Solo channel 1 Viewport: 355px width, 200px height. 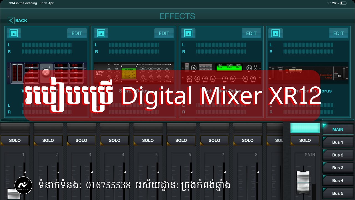pyautogui.click(x=15, y=140)
